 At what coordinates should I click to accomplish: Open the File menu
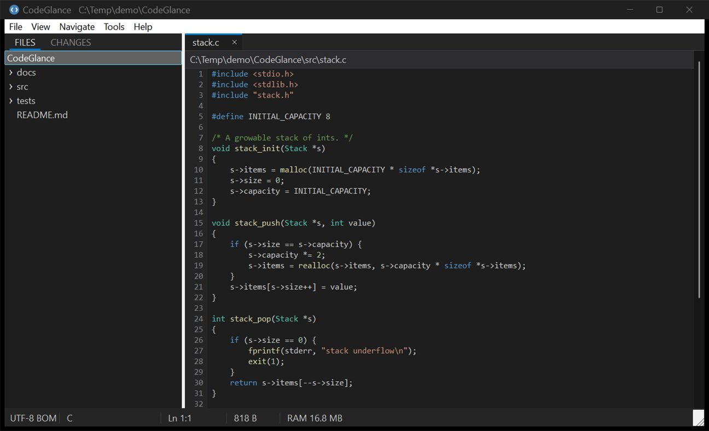16,27
